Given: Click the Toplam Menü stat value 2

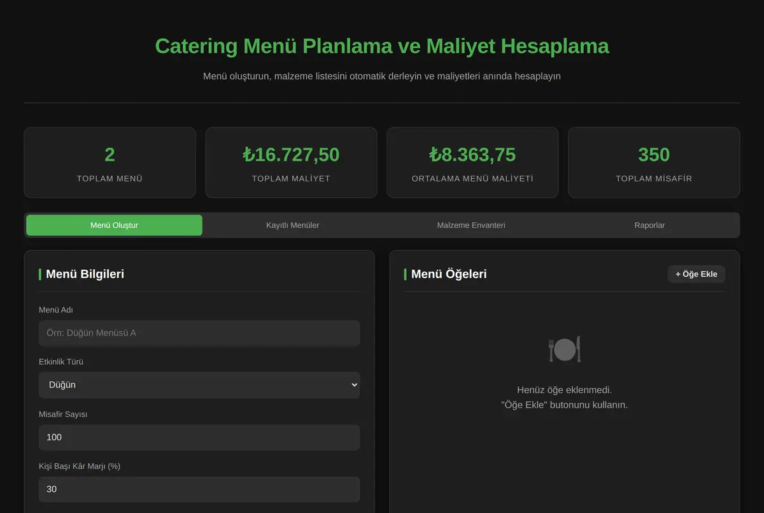Looking at the screenshot, I should 110,155.
